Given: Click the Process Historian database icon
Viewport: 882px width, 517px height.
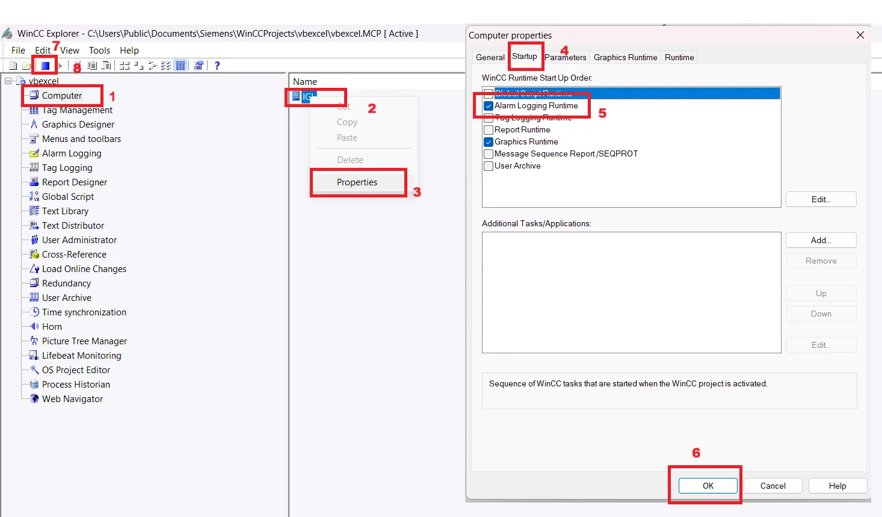Looking at the screenshot, I should [x=34, y=384].
